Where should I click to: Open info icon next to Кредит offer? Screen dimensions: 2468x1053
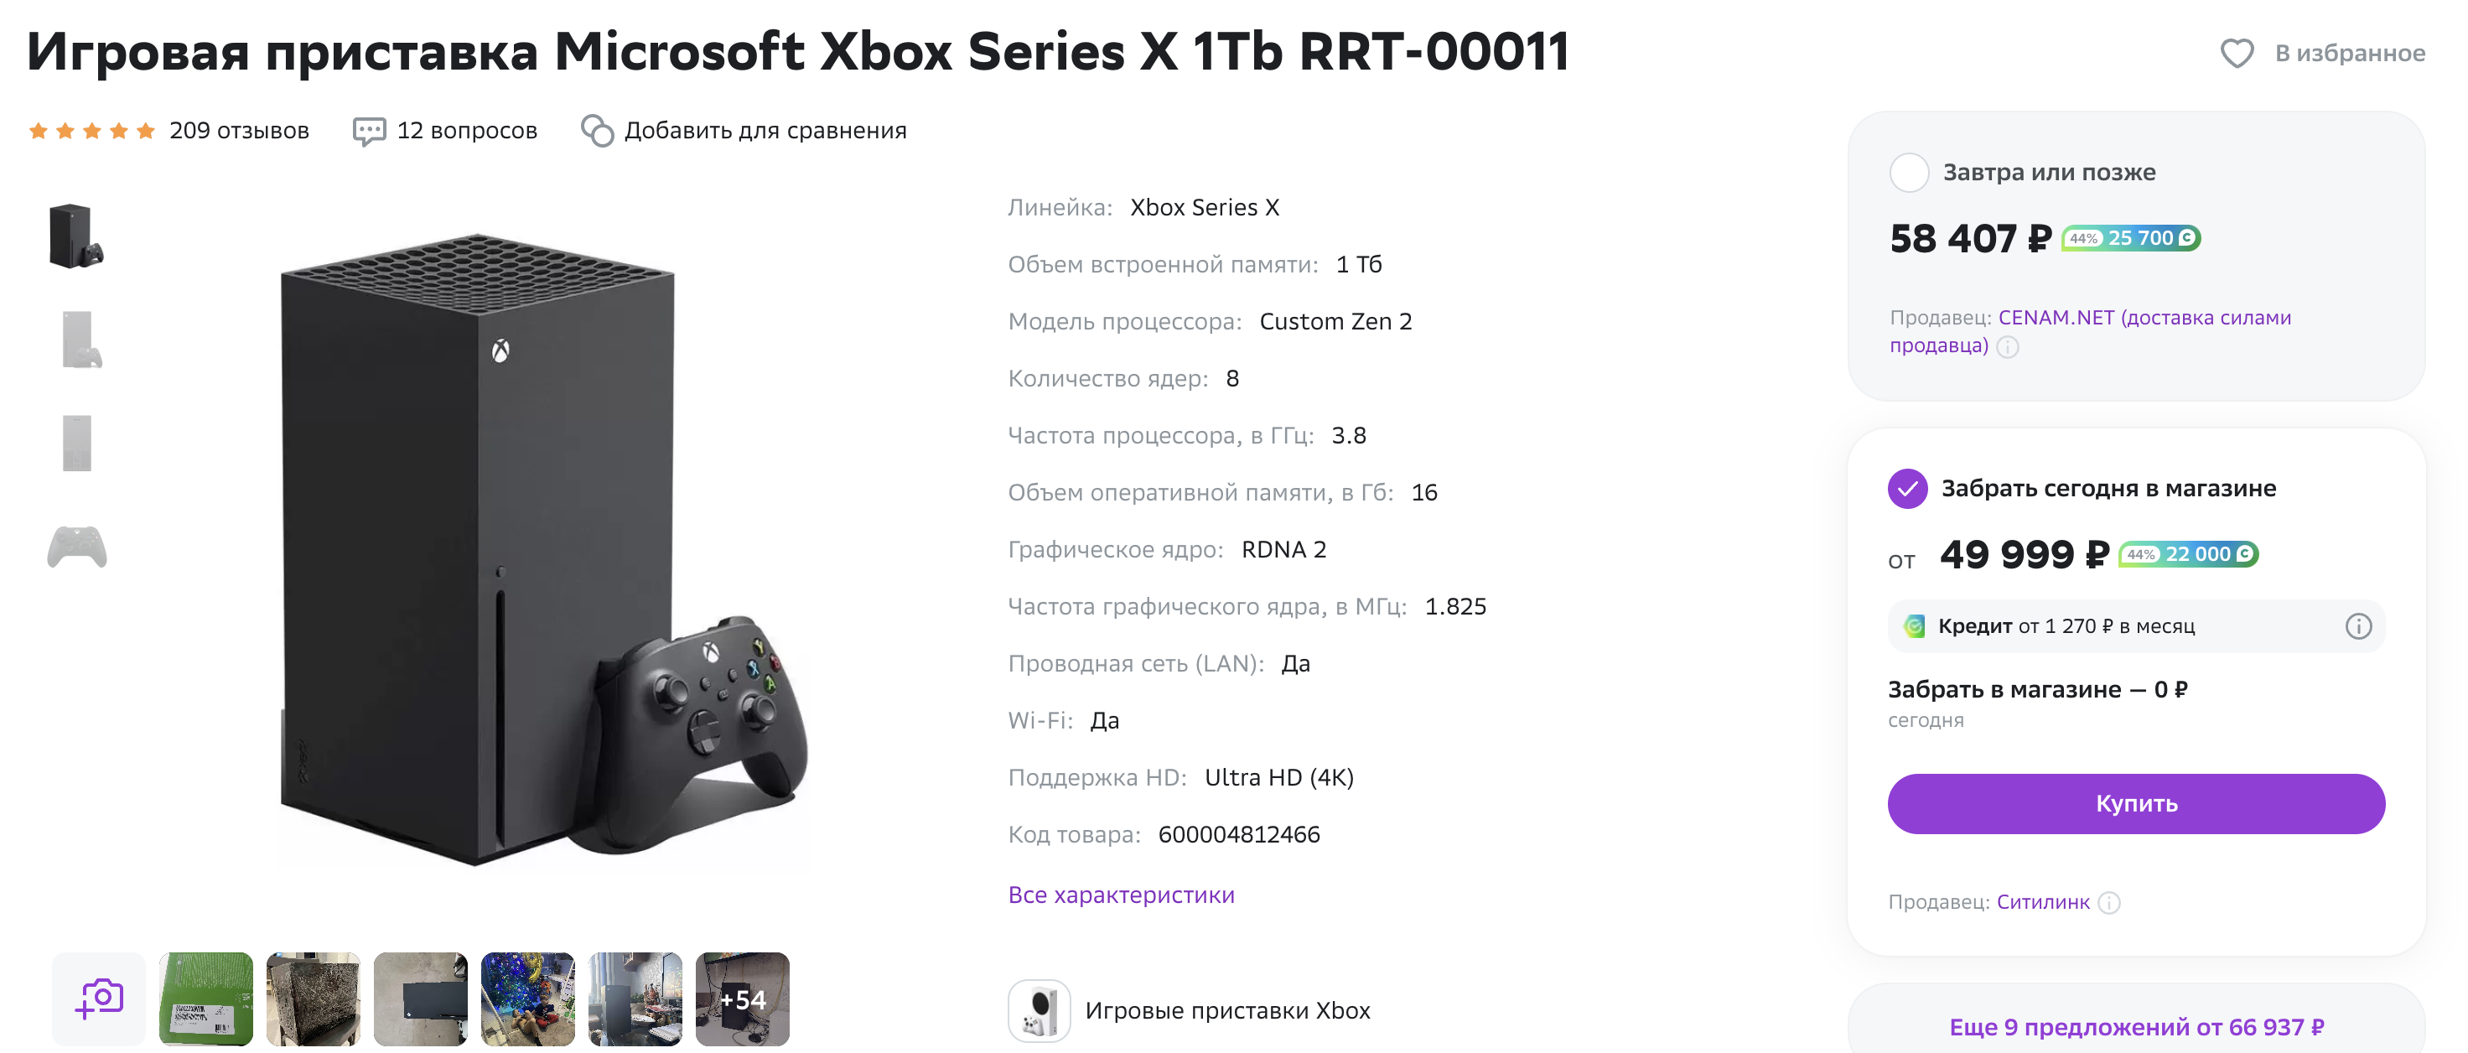[2358, 625]
